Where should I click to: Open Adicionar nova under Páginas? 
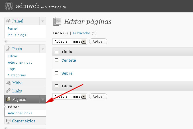tap(20, 113)
